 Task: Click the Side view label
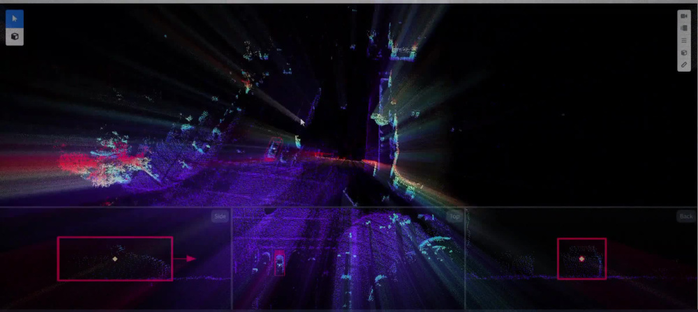221,217
